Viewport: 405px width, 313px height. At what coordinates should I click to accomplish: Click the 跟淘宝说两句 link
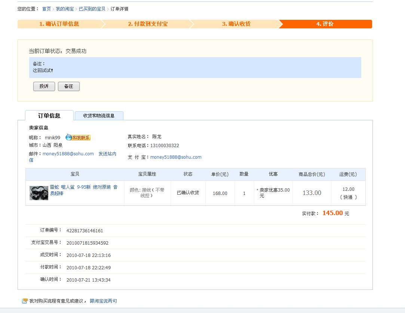pos(103,301)
